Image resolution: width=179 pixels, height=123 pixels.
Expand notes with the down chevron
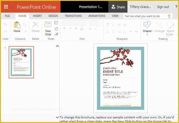coord(57,117)
